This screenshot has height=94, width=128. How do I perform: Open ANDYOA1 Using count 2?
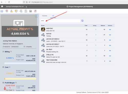point(96,29)
